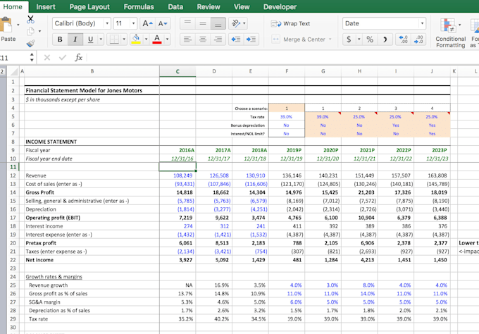
Task: Align text to top of cell
Action: 187,23
